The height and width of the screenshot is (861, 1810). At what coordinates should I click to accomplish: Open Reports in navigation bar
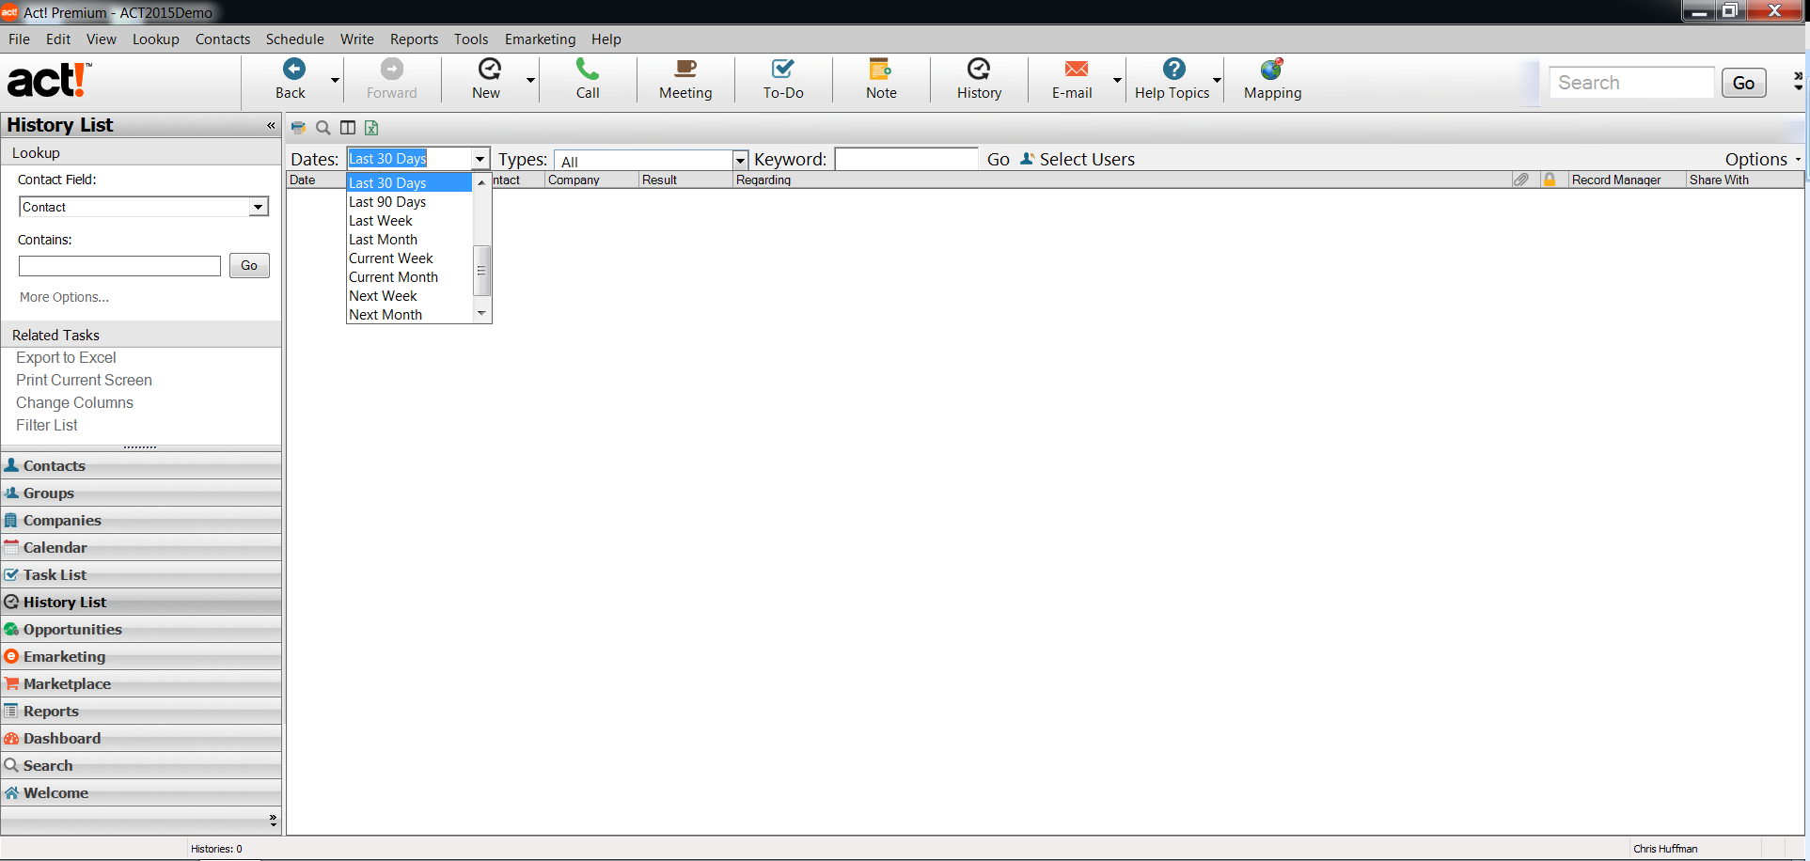141,711
